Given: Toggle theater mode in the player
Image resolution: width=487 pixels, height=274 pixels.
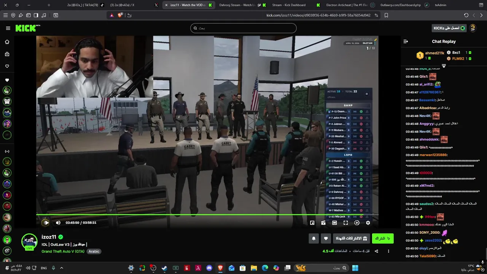Looking at the screenshot, I should pos(334,223).
